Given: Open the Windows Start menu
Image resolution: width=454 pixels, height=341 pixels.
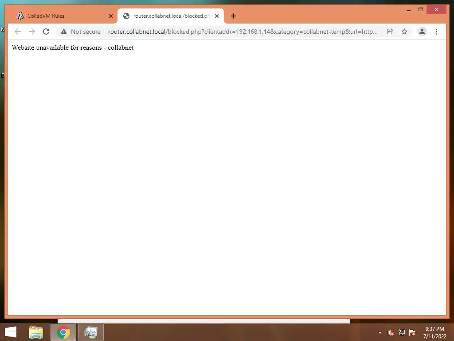Looking at the screenshot, I should point(11,332).
